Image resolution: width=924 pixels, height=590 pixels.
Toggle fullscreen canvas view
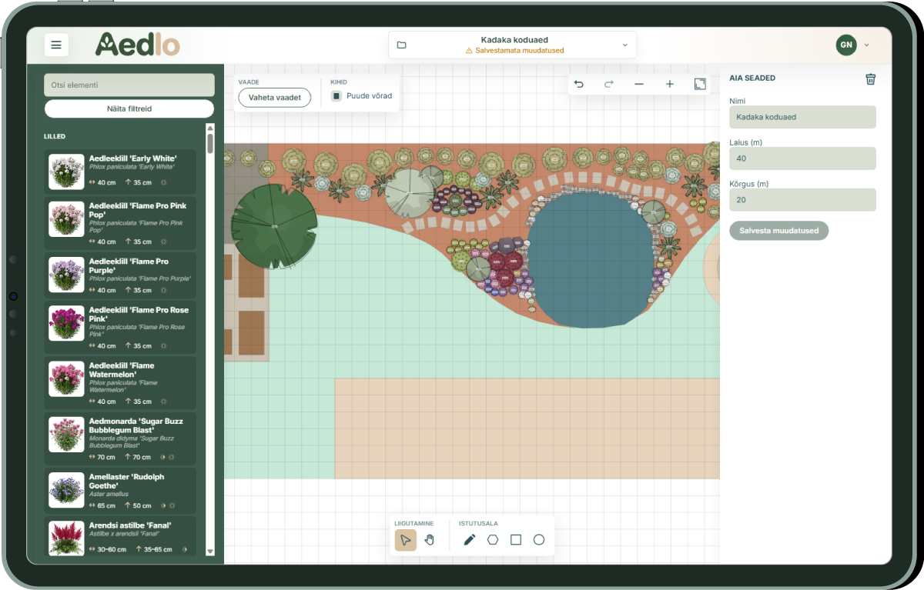pyautogui.click(x=700, y=84)
